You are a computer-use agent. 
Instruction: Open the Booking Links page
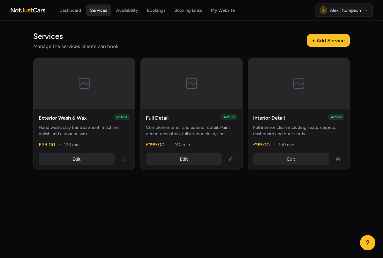click(188, 10)
